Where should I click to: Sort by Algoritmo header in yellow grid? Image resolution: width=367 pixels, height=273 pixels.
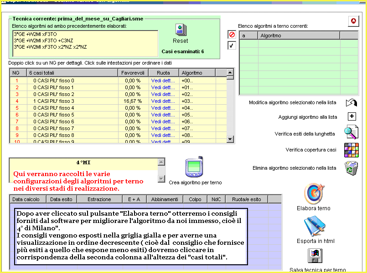coord(197,73)
